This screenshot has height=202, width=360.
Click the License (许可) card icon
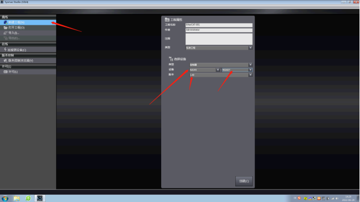click(x=5, y=72)
